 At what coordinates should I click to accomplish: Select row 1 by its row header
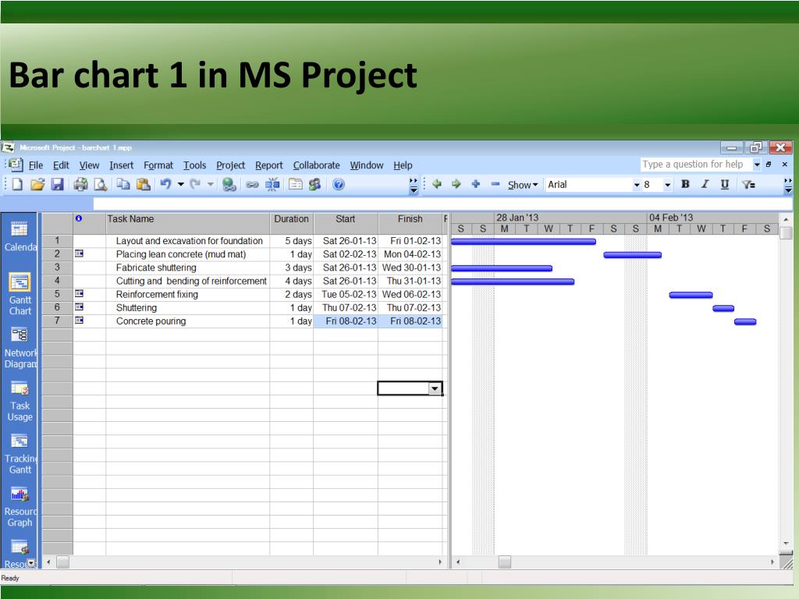pos(57,240)
